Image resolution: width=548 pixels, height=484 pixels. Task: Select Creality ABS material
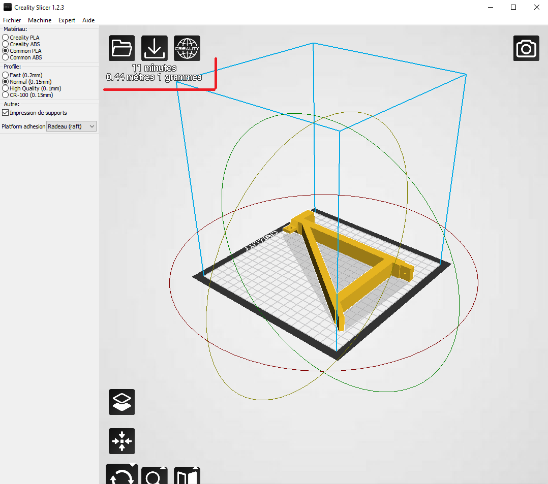click(x=5, y=44)
